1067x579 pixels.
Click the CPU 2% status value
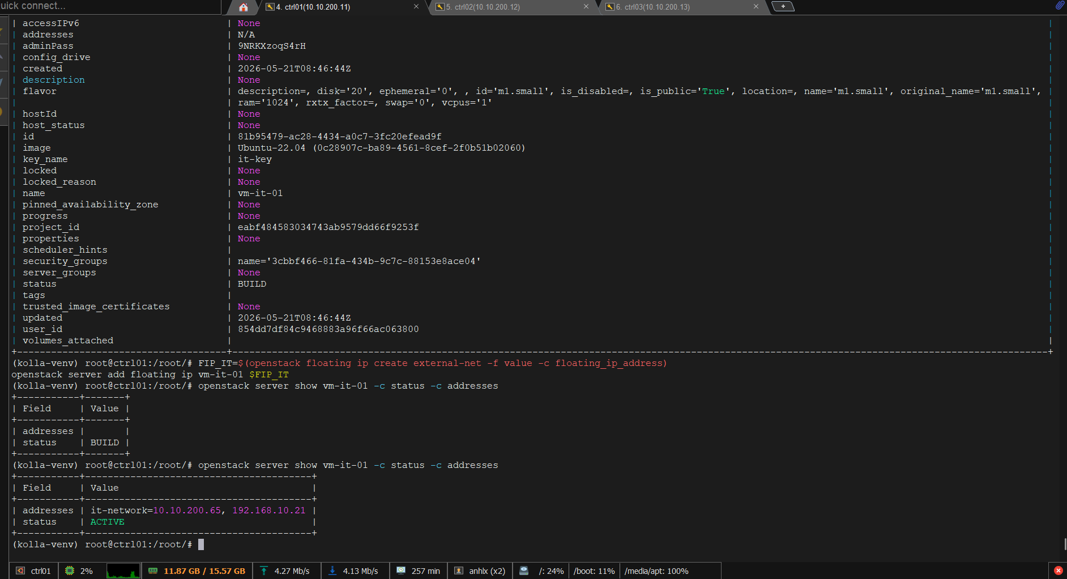[86, 571]
